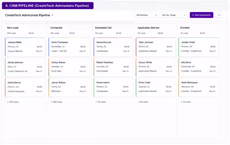
Task: Open the Sort by: Stage dropdown
Action: pos(174,15)
